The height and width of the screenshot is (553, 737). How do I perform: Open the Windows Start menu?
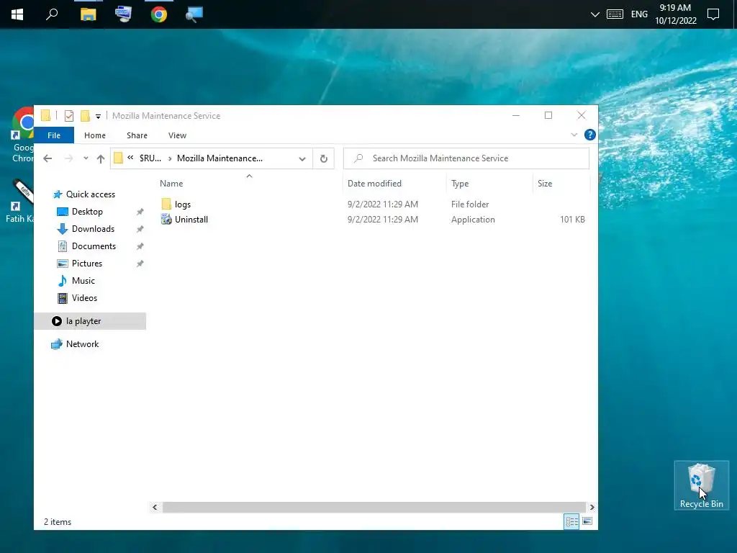(x=17, y=14)
